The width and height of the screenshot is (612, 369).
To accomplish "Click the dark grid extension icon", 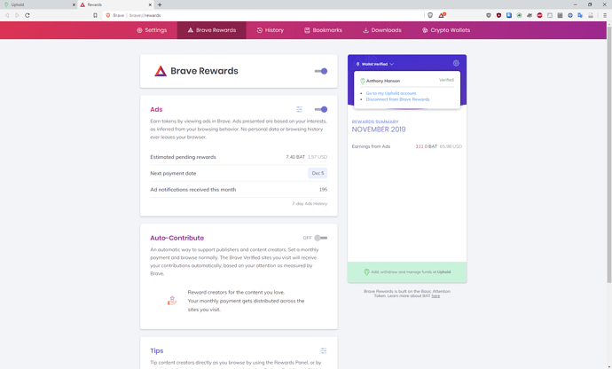I will tap(560, 15).
